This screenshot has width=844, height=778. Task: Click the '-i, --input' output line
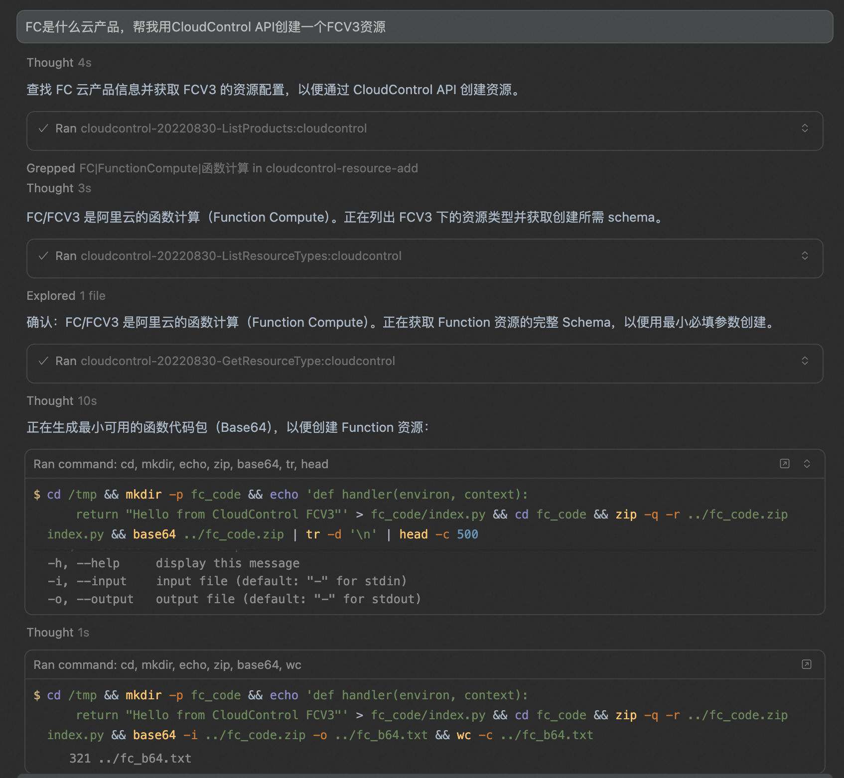tap(227, 581)
